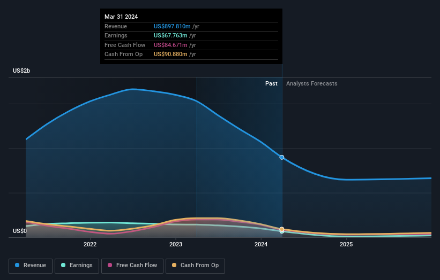Toggle the Free Cash Flow legend button
Screen dimensions: 440x280
click(132, 266)
